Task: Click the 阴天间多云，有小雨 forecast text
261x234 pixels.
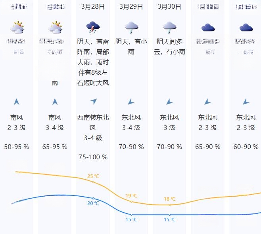Action: pyautogui.click(x=169, y=46)
